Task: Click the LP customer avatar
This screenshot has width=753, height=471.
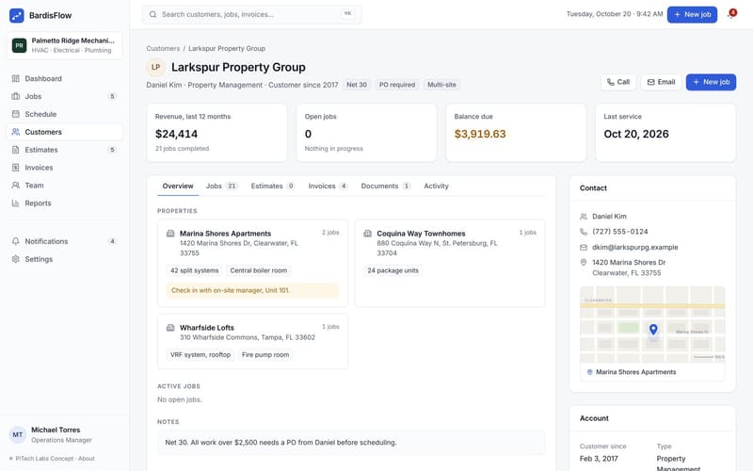Action: pos(155,67)
